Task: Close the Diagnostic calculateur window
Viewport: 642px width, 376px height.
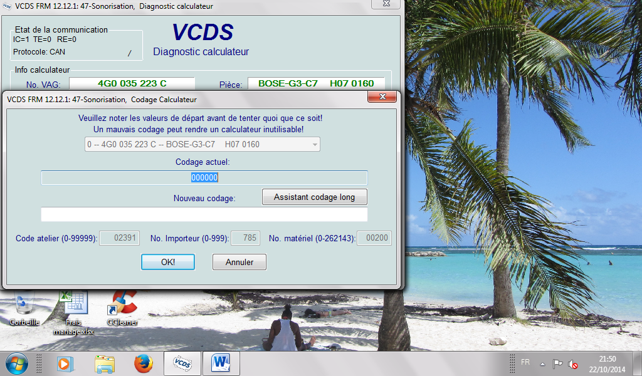Action: pos(386,3)
